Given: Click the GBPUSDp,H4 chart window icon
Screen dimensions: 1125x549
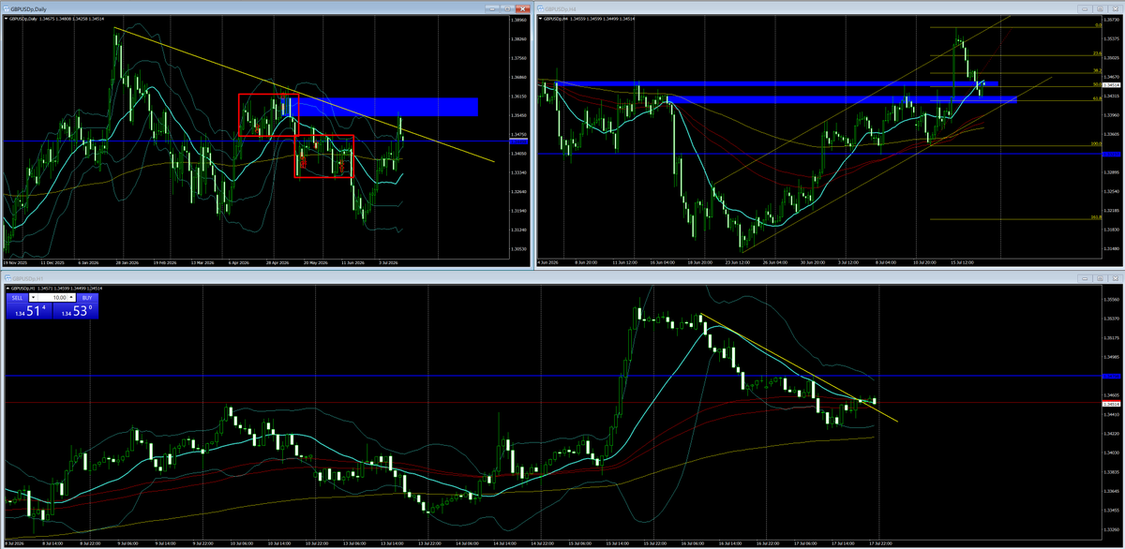Looking at the screenshot, I should pos(540,9).
